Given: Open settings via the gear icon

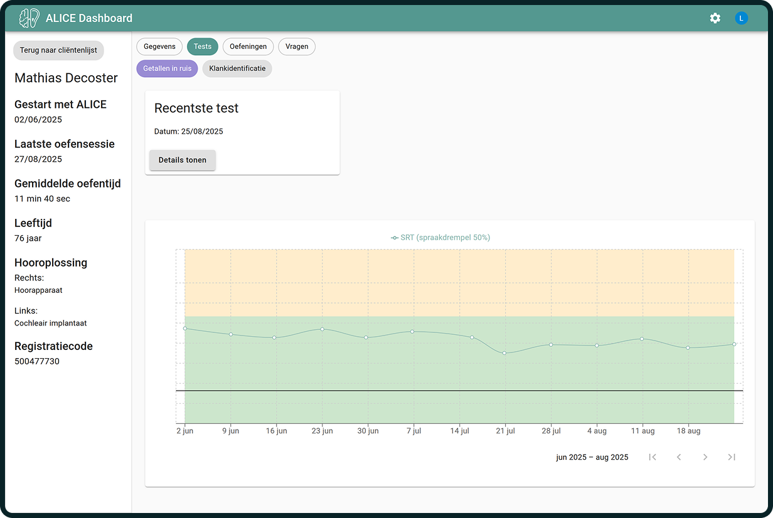Looking at the screenshot, I should click(x=715, y=18).
